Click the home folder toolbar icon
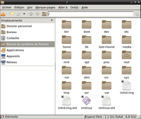The image size is (141, 119). pyautogui.click(x=44, y=14)
